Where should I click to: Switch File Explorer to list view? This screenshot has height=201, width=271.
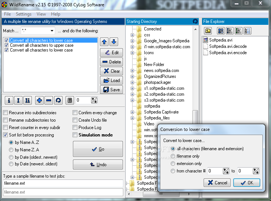(238, 31)
